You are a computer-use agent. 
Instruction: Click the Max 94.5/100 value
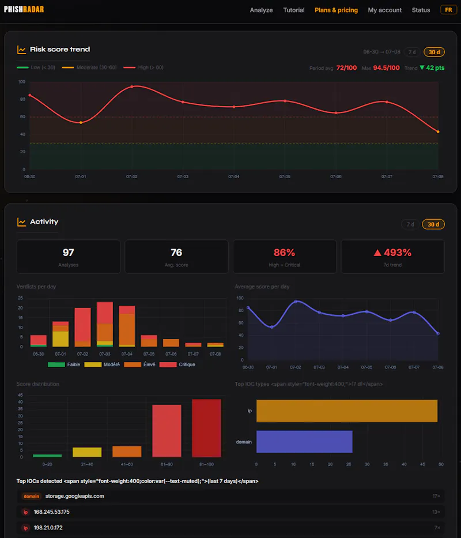tap(386, 68)
